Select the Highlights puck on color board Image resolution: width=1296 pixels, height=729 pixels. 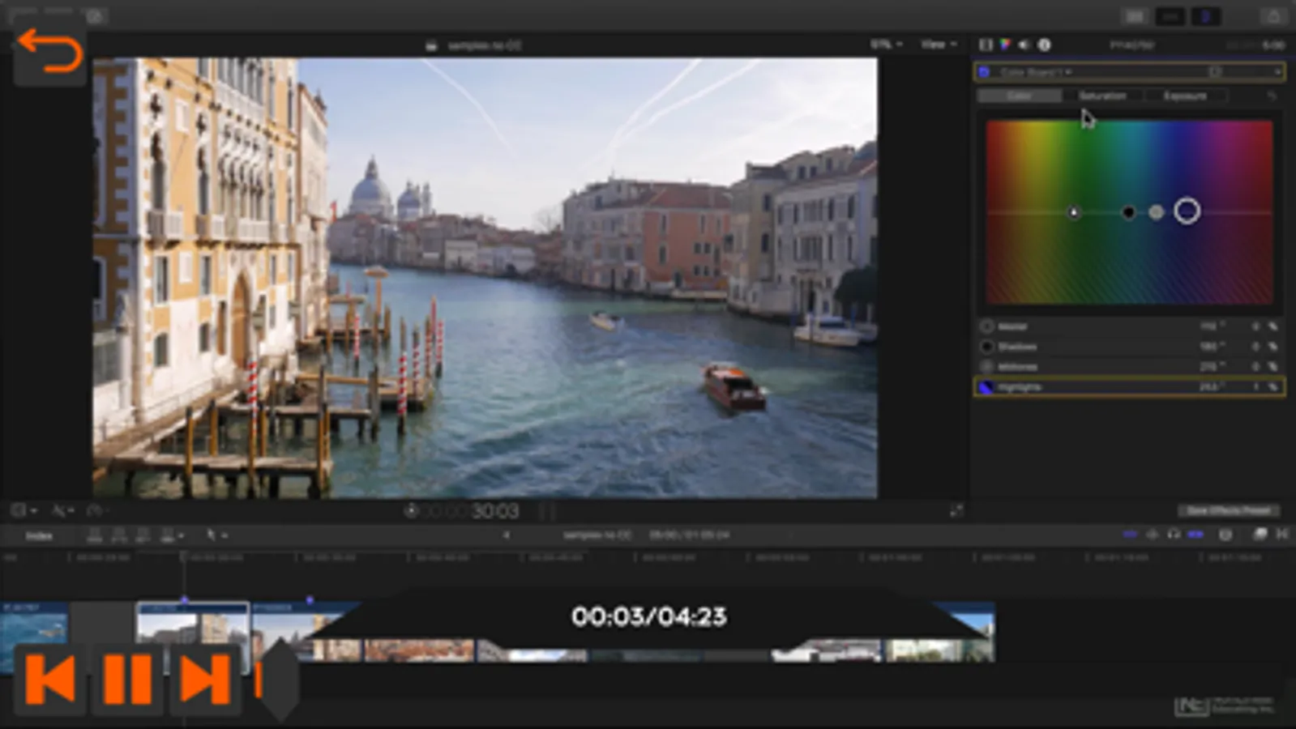point(1187,211)
